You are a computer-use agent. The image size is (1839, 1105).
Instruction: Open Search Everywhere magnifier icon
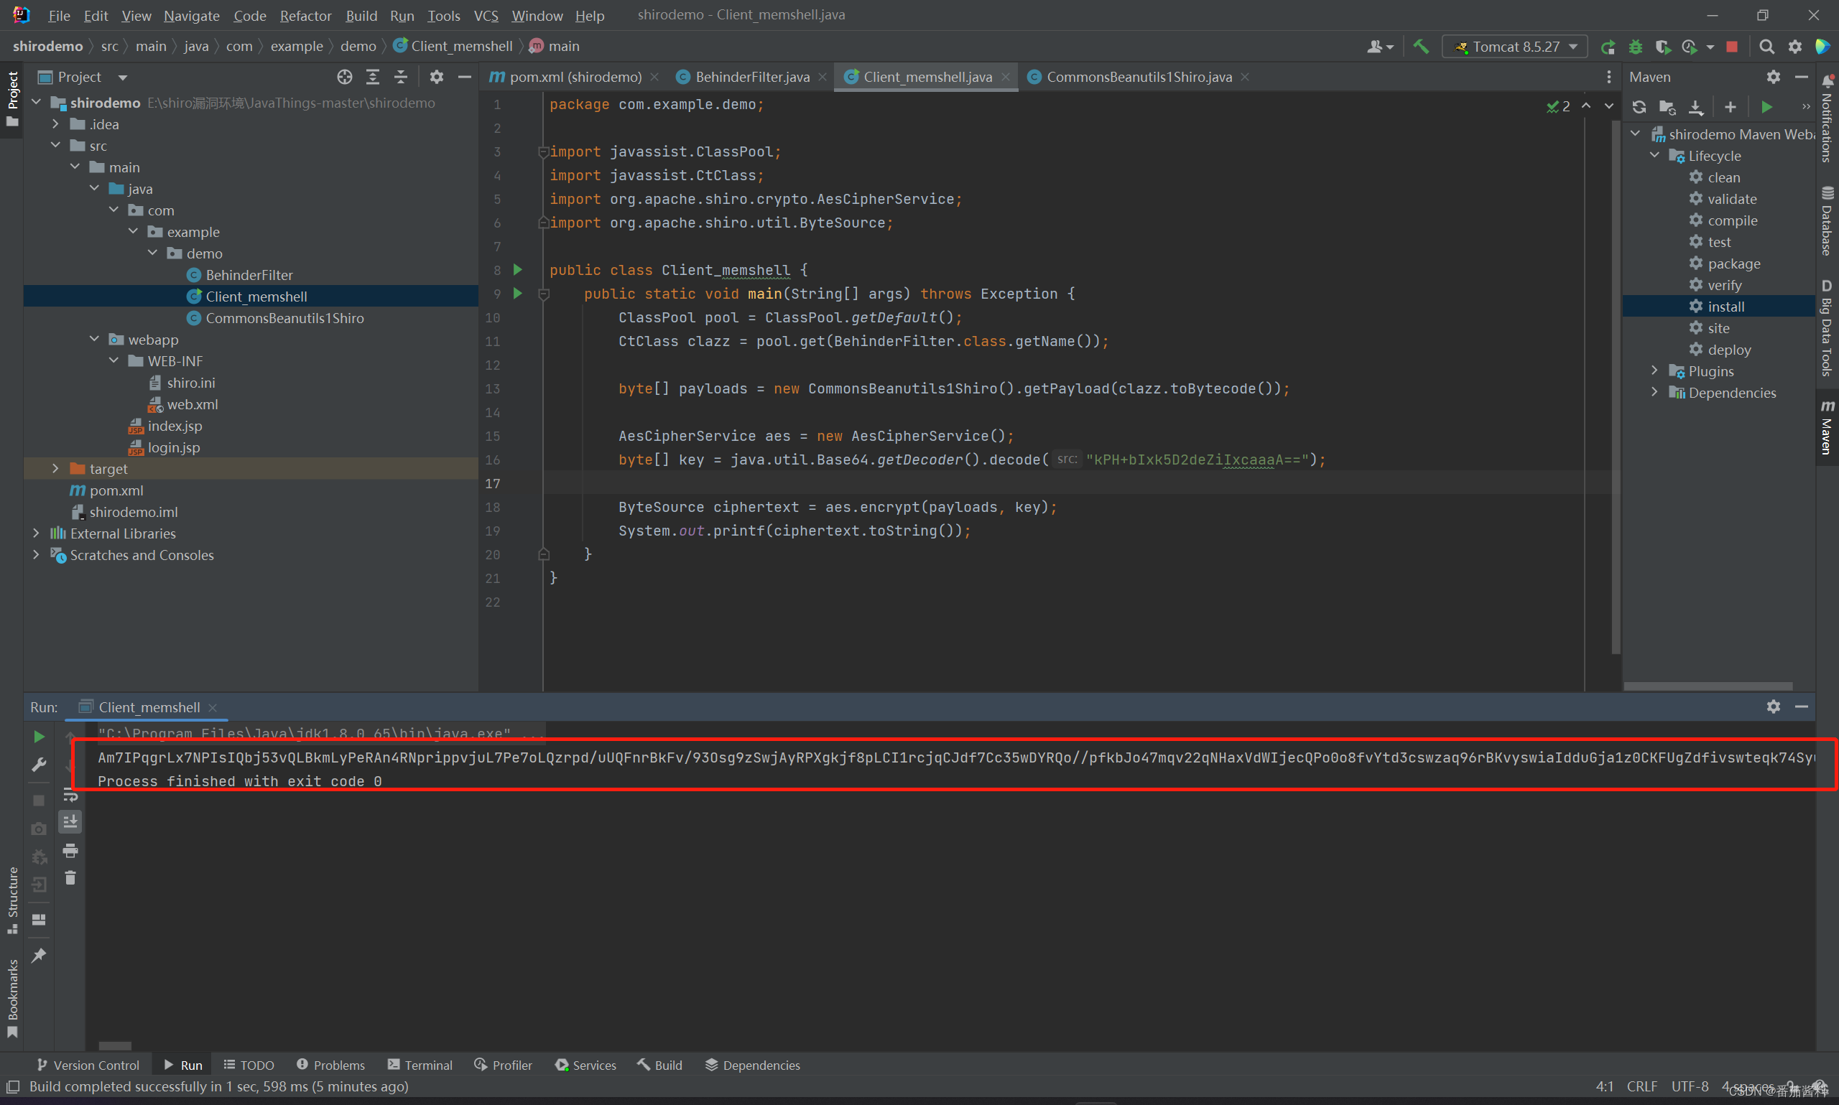(1766, 46)
